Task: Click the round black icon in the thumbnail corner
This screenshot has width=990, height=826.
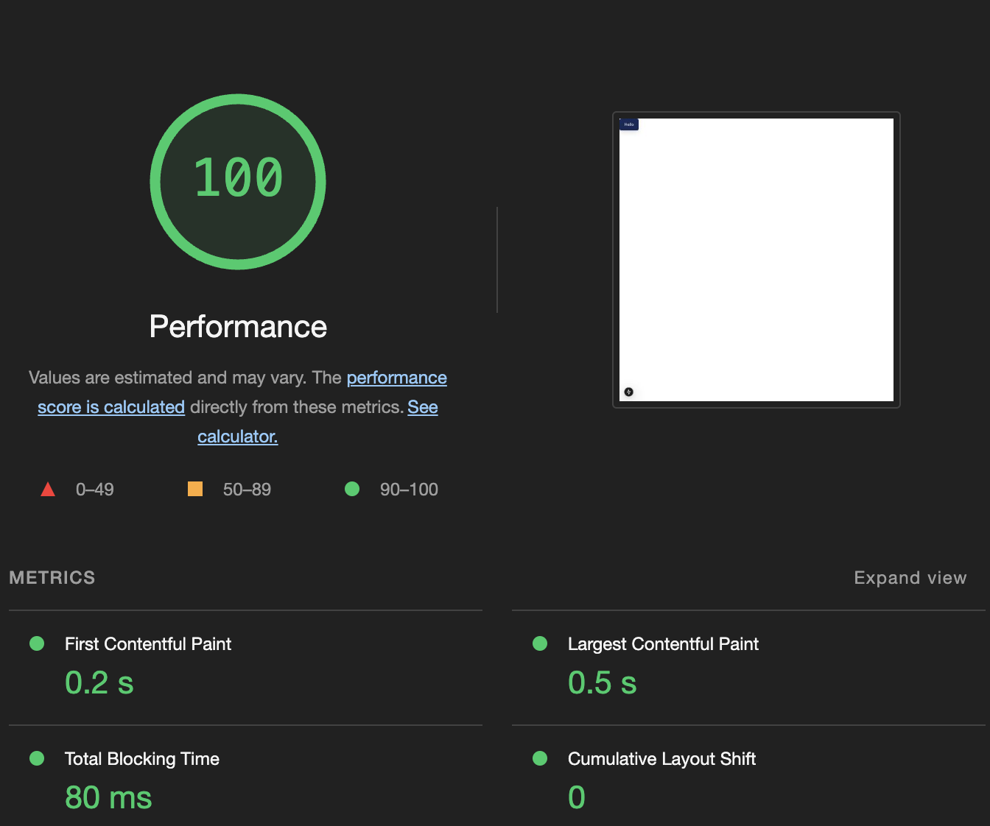Action: pos(629,392)
